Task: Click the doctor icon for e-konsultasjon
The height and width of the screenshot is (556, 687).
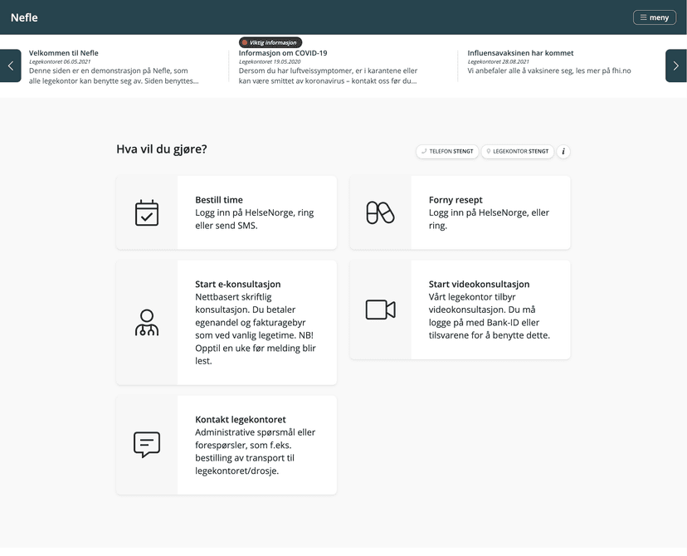Action: [147, 323]
